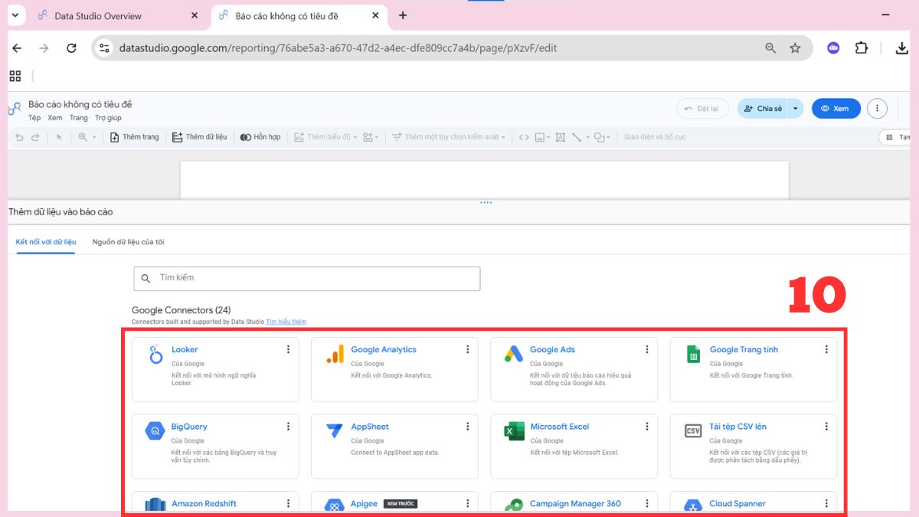Click the AppSheet connector icon

pyautogui.click(x=335, y=431)
